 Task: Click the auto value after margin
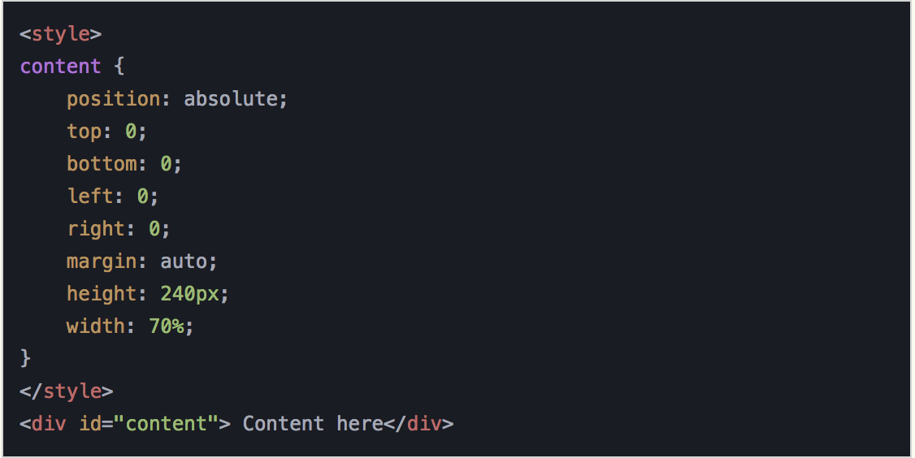coord(184,261)
